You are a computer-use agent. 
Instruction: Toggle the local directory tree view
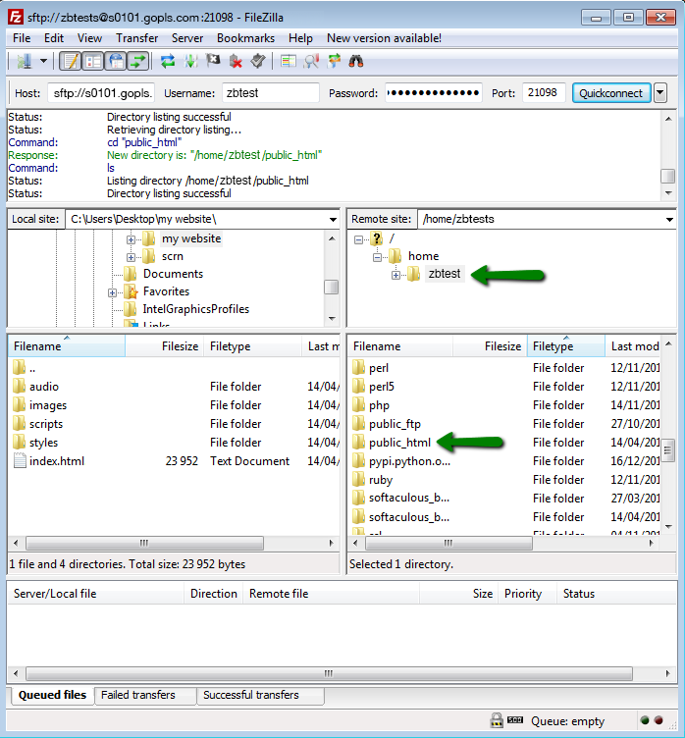tap(93, 61)
